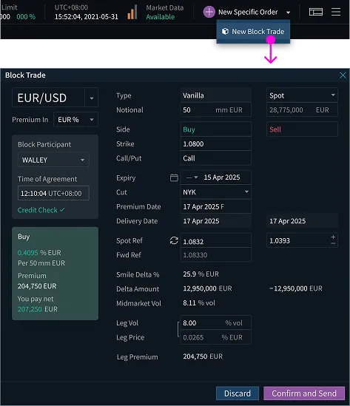Click the block icon beside New Block Trade
This screenshot has height=406, width=350.
[x=225, y=31]
